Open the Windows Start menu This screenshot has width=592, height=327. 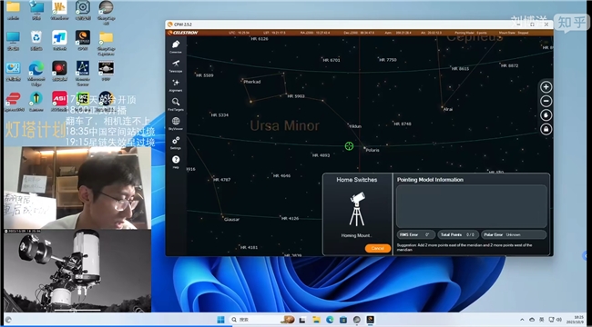point(221,320)
